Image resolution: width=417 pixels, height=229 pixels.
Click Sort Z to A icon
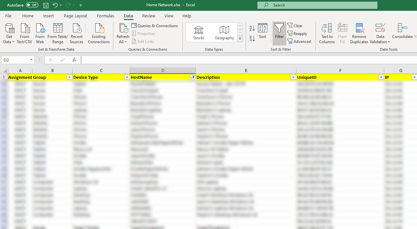coord(252,39)
